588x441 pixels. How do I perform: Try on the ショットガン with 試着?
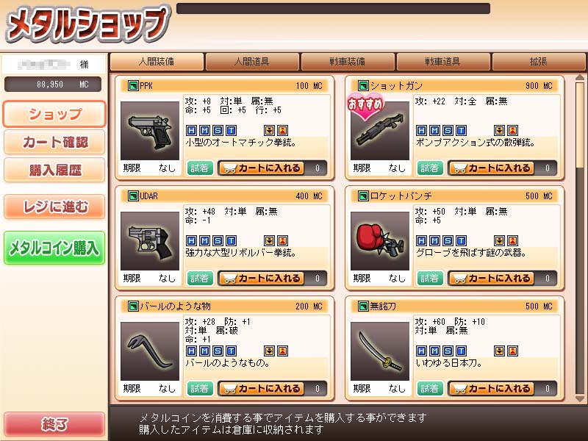click(x=430, y=168)
